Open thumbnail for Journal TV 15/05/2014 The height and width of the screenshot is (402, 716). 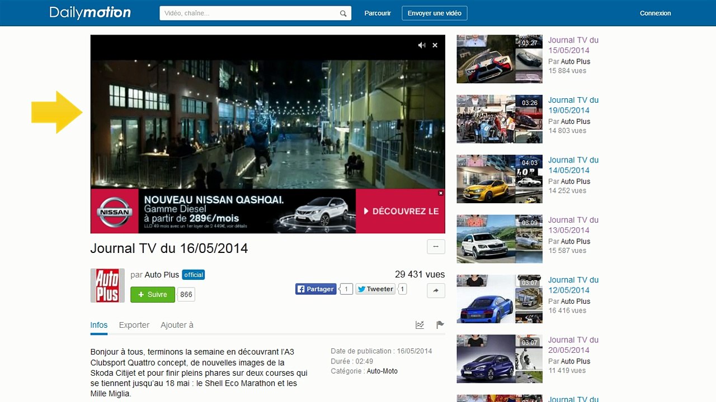coord(500,59)
